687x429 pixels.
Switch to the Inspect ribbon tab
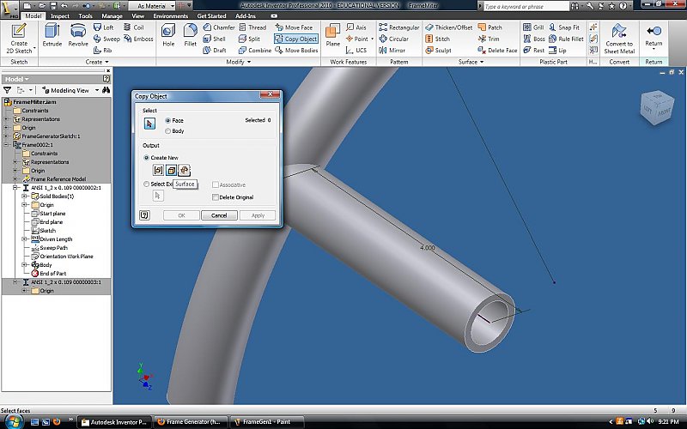tap(60, 15)
